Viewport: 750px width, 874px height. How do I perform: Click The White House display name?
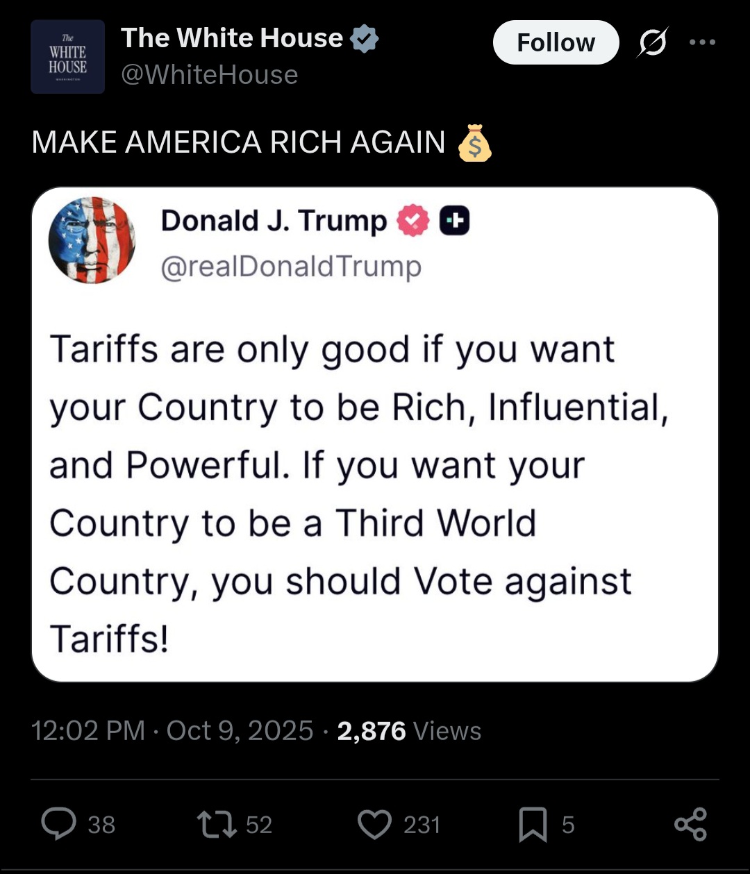click(x=232, y=38)
